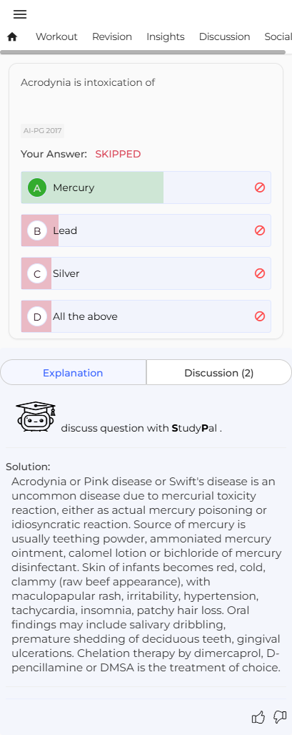Strike out All the above option icon
292x735 pixels.
(260, 316)
